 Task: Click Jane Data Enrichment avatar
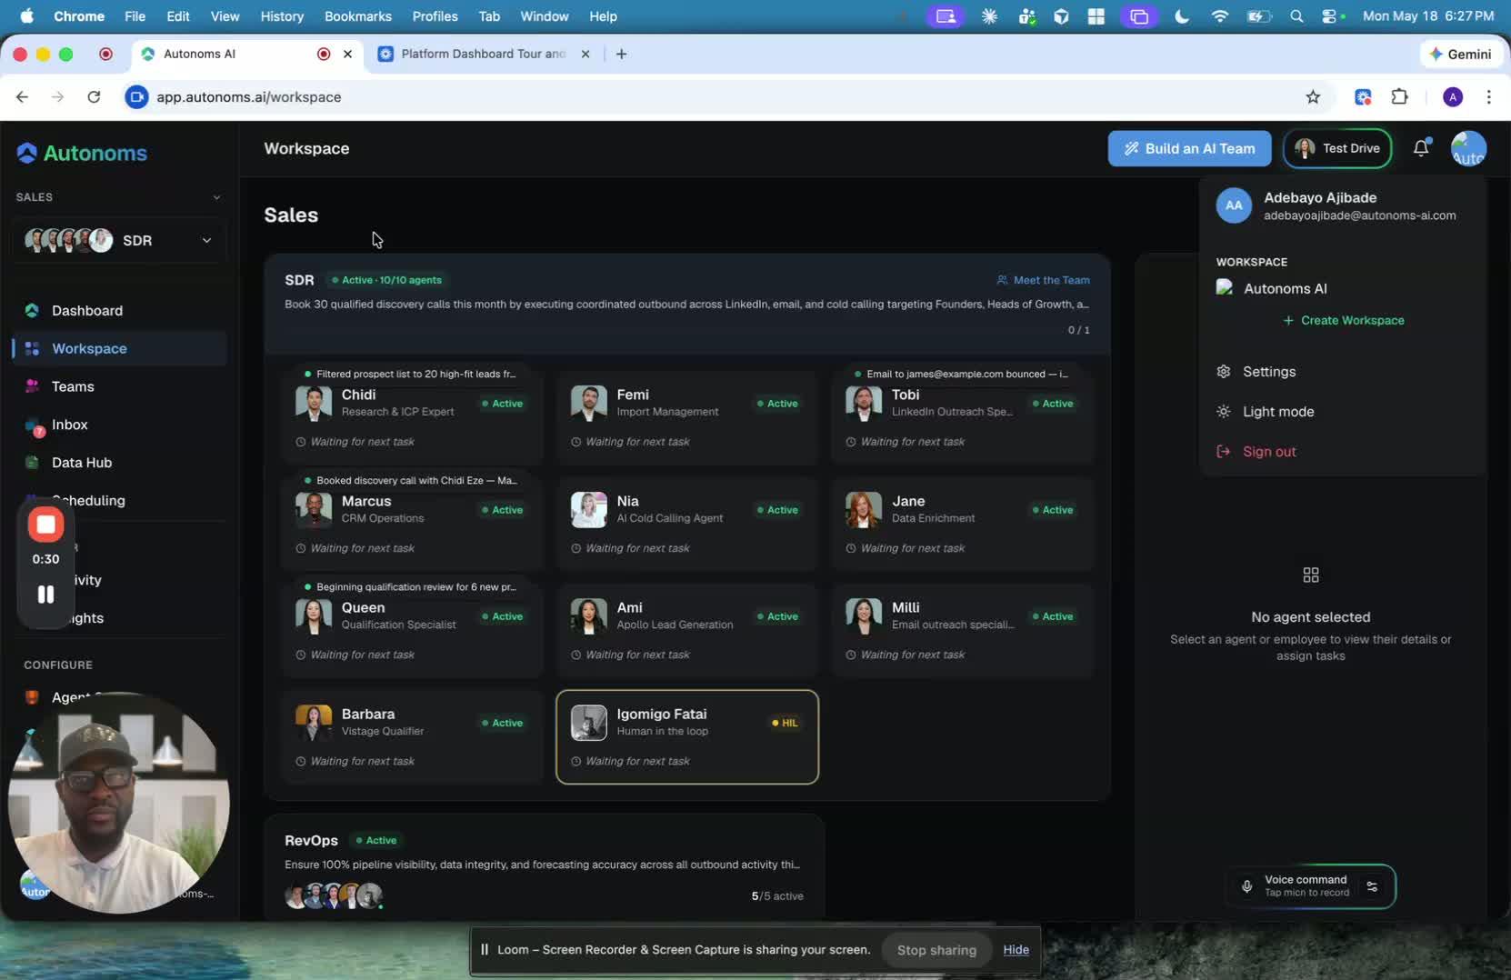pos(864,509)
